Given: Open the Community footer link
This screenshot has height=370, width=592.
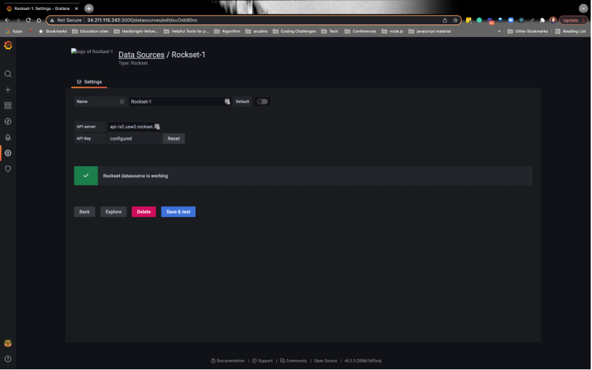Looking at the screenshot, I should pyautogui.click(x=294, y=361).
